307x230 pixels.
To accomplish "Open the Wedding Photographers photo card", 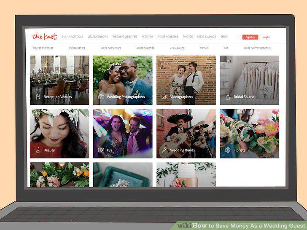I will click(x=123, y=80).
